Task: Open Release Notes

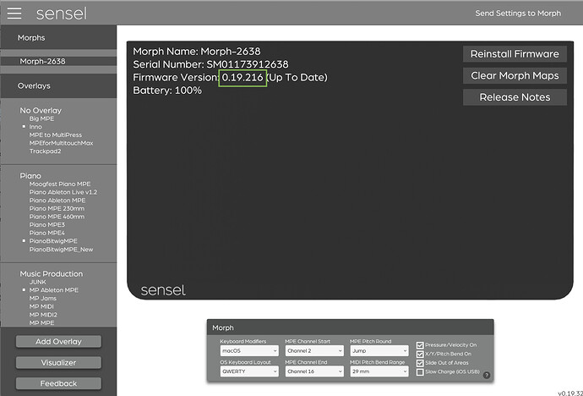Action: click(x=515, y=97)
